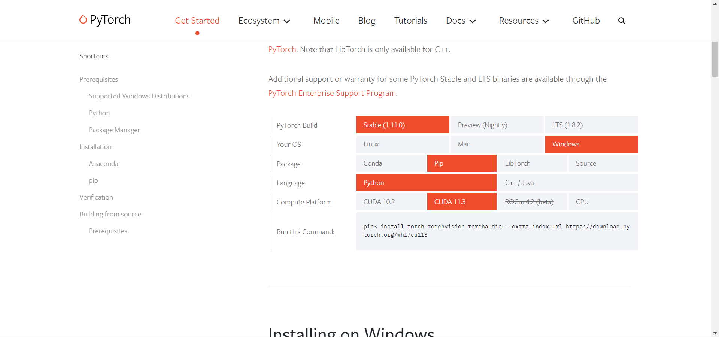Select the Source package option
Viewport: 719px width, 337px height.
coord(603,163)
